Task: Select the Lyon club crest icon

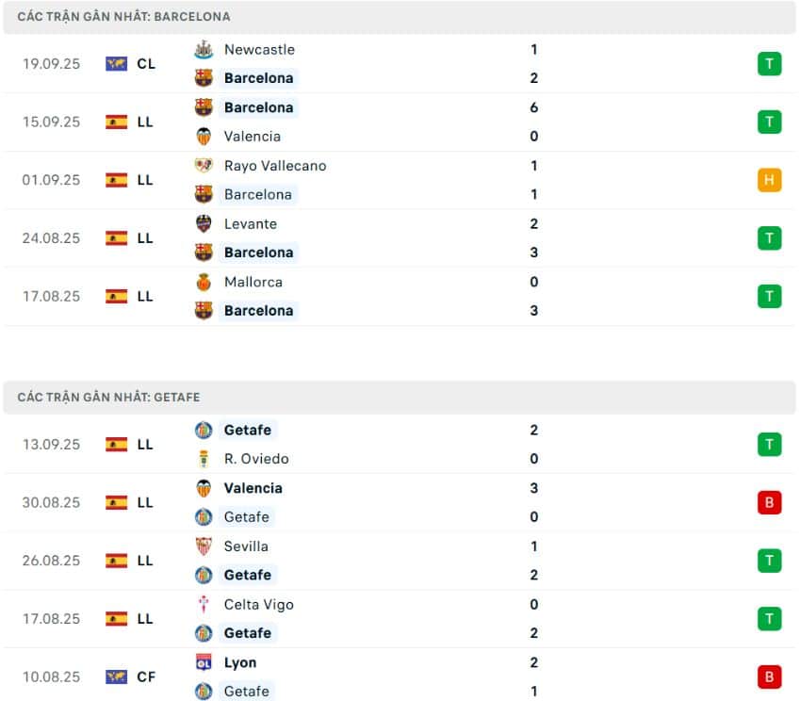Action: click(x=203, y=662)
